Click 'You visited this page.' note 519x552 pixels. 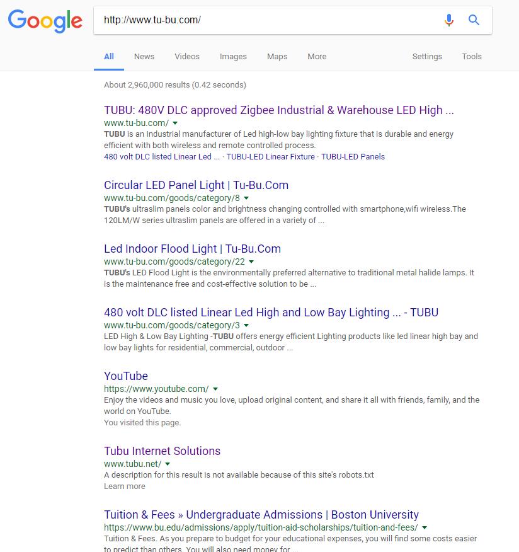point(142,422)
